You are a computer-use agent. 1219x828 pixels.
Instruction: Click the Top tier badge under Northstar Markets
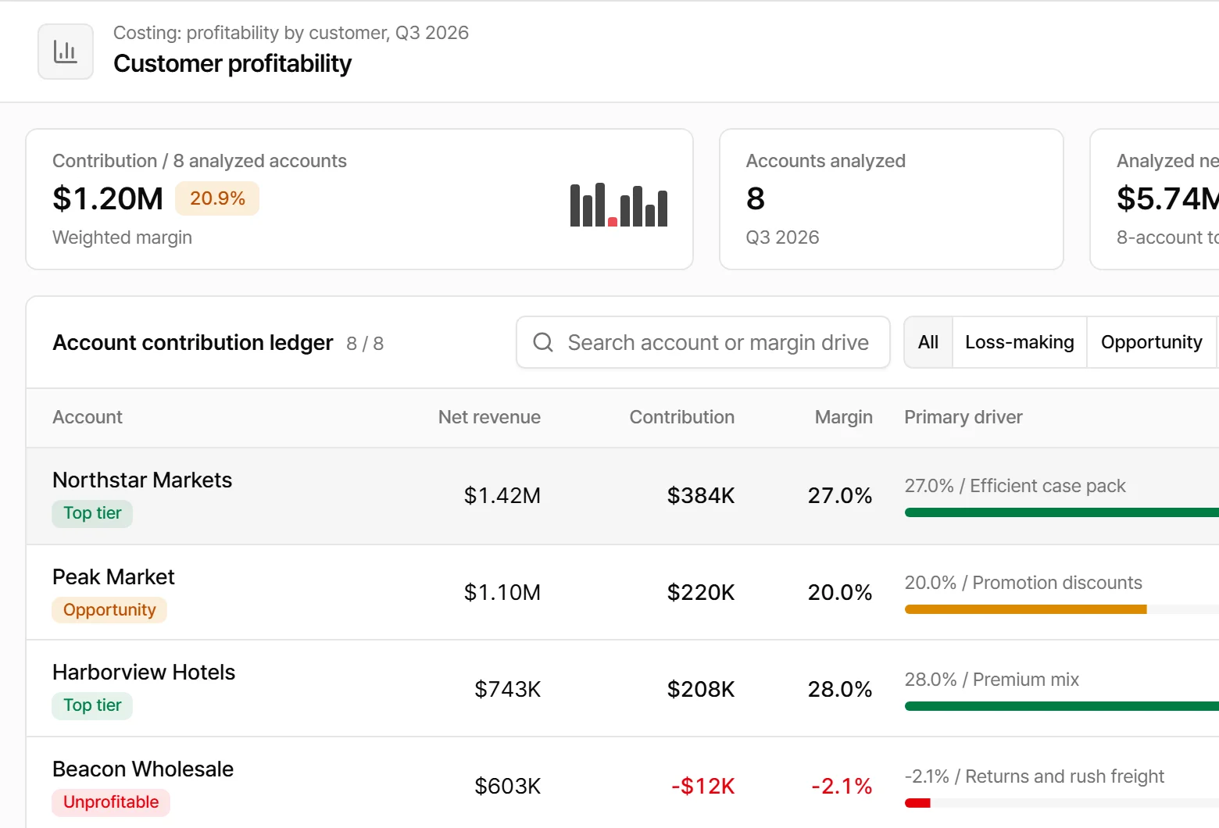(92, 513)
